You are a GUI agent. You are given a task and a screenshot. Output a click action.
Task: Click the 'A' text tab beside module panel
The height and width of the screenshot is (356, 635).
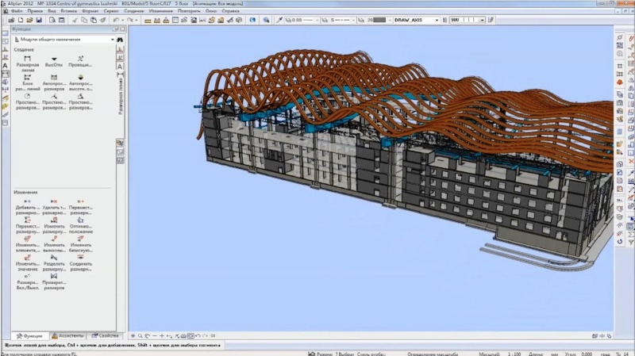[x=120, y=67]
